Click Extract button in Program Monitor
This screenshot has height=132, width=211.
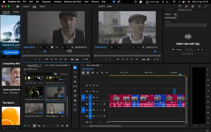148,59
